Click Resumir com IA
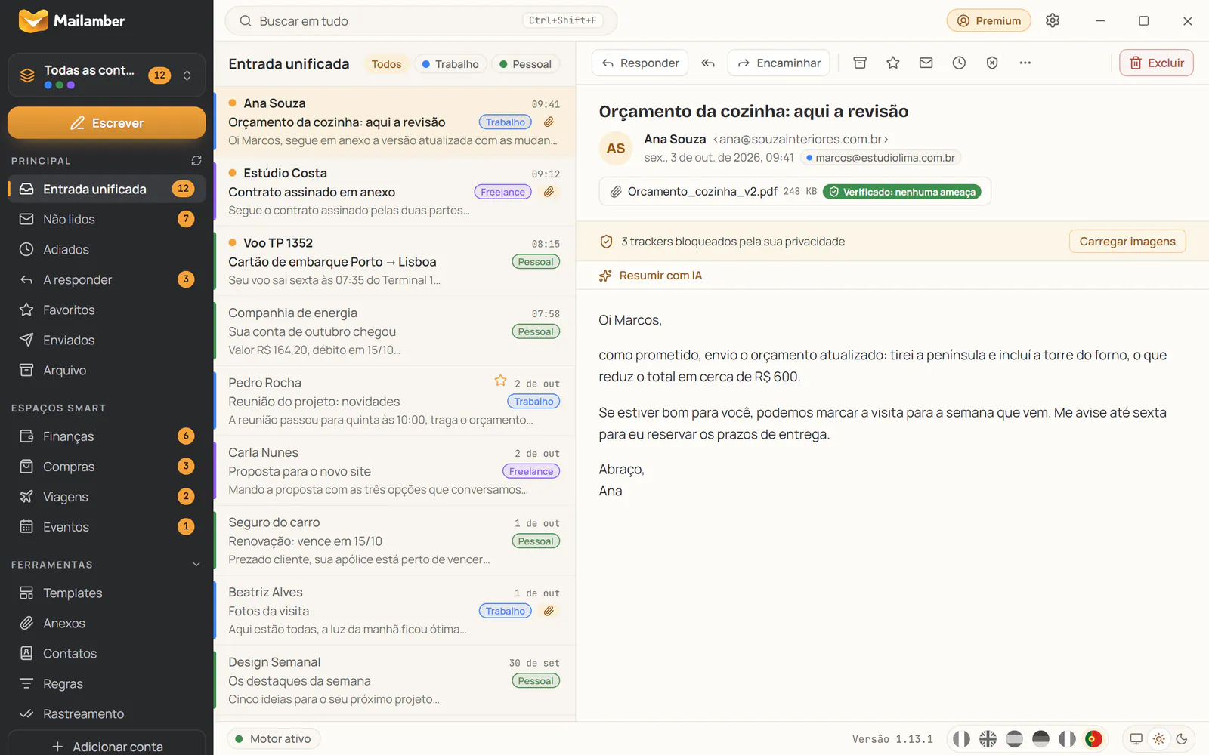Screen dimensions: 1209x755 click(651, 276)
